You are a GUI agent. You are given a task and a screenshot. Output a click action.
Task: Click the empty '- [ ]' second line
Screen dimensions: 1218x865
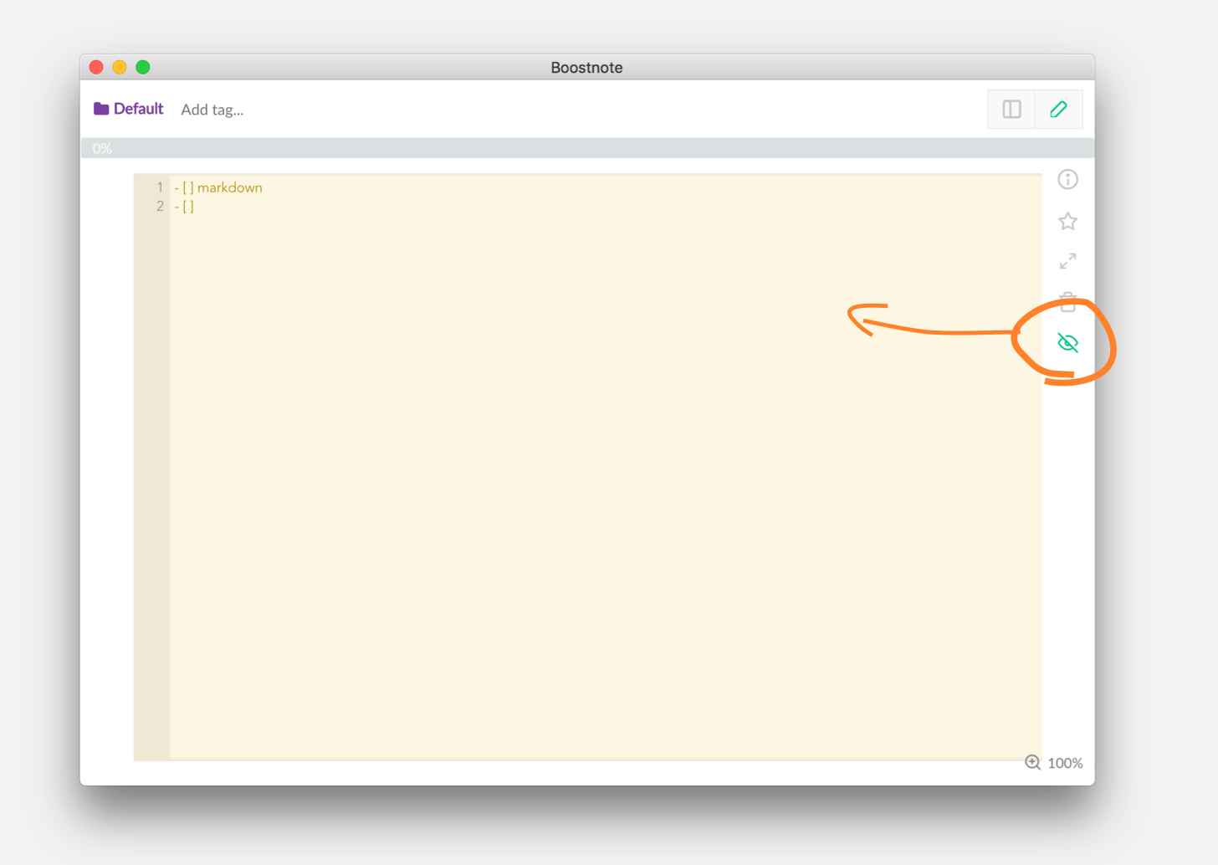(184, 206)
